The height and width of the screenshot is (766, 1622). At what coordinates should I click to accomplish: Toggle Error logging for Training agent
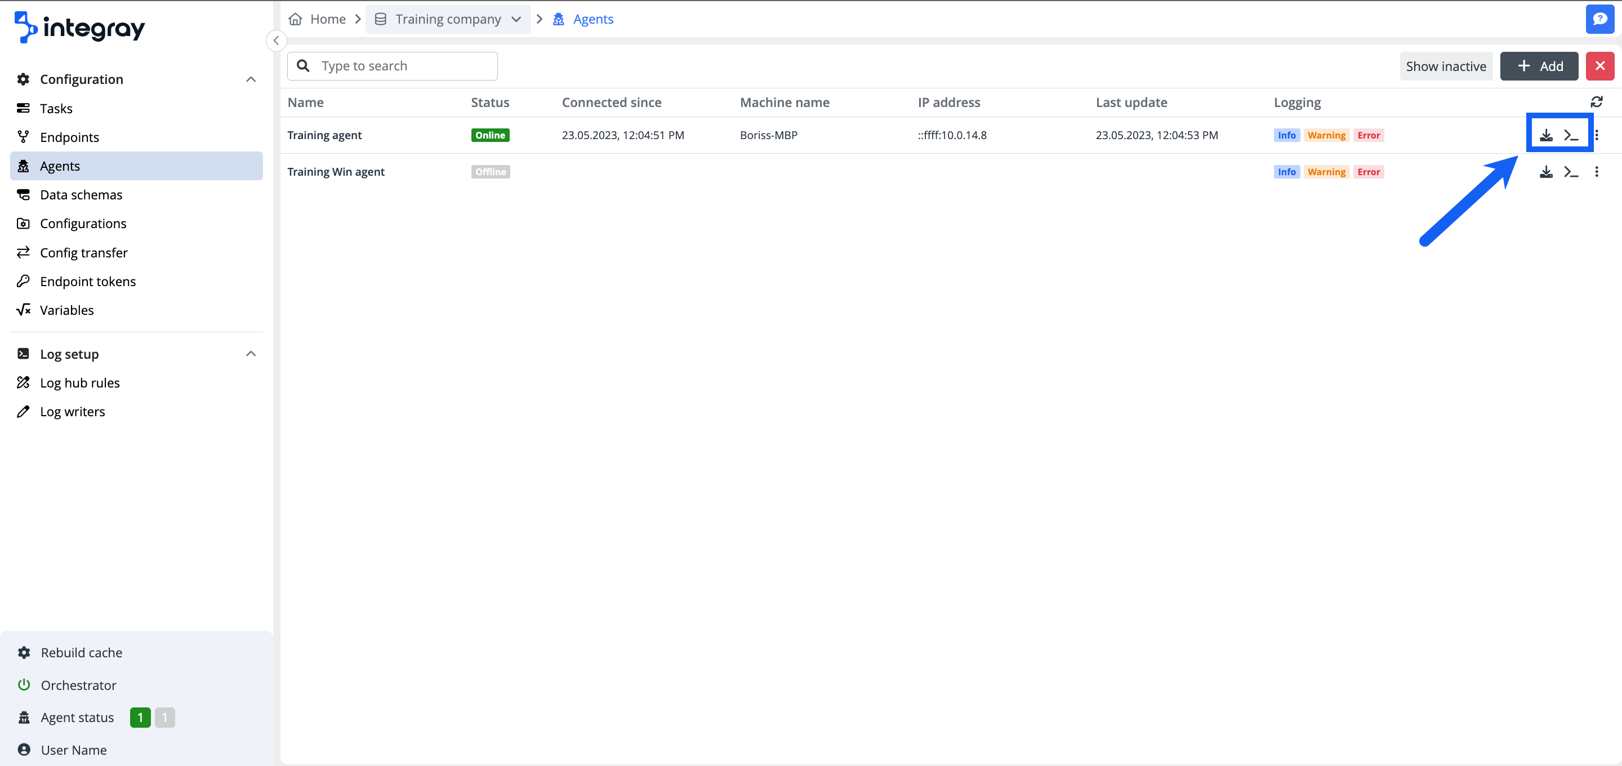1368,135
